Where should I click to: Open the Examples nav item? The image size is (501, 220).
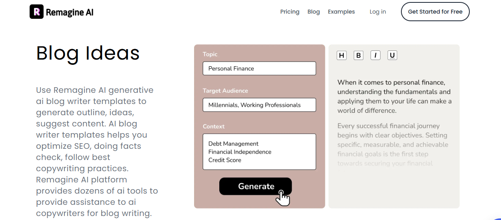coord(341,12)
